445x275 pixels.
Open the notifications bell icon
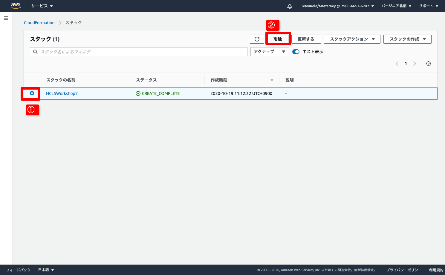click(290, 6)
